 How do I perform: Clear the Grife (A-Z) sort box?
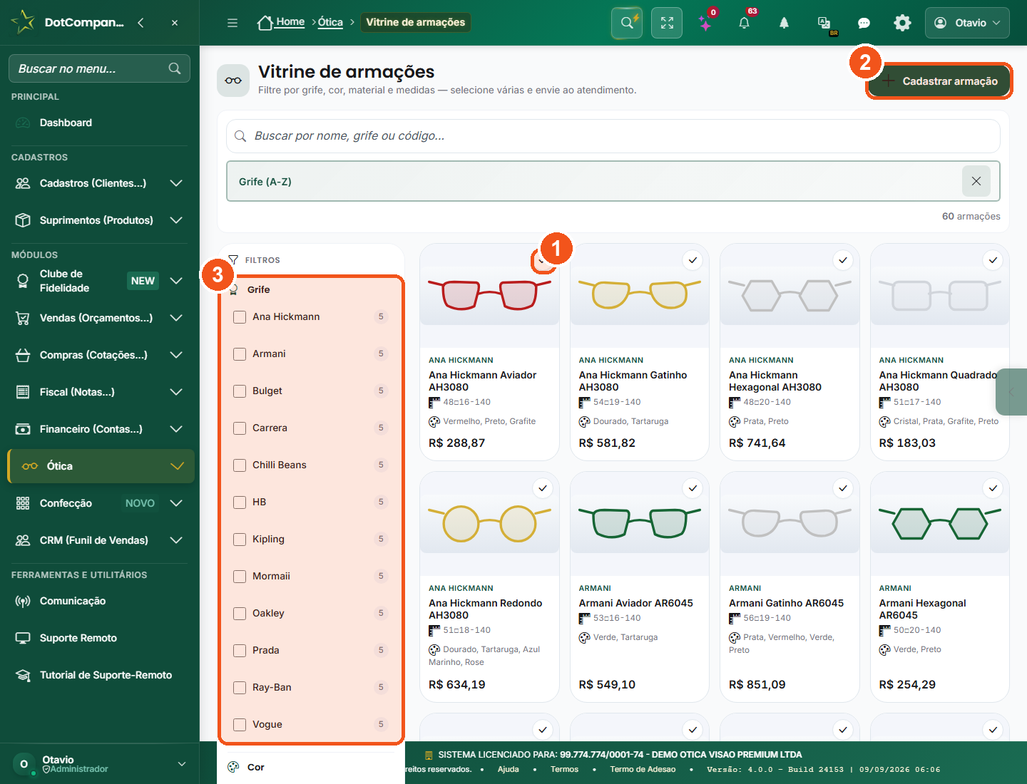976,181
